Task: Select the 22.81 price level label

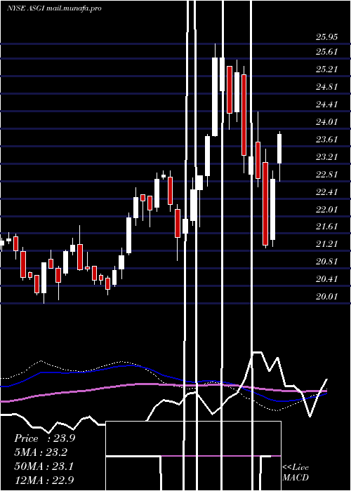Action: [327, 175]
